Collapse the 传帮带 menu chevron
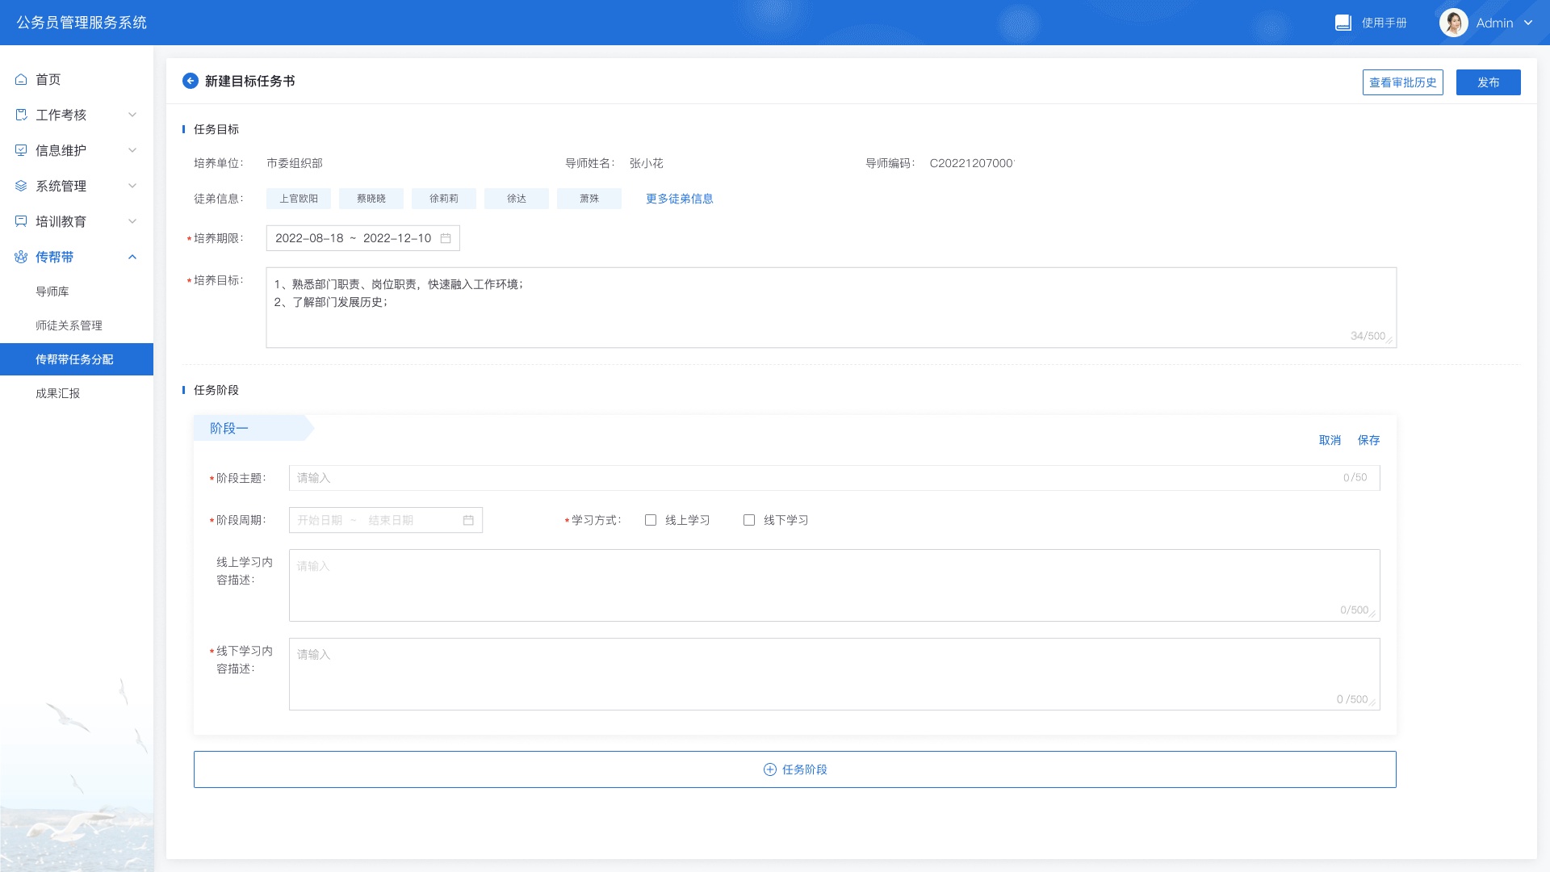Viewport: 1550px width, 872px height. coord(132,257)
